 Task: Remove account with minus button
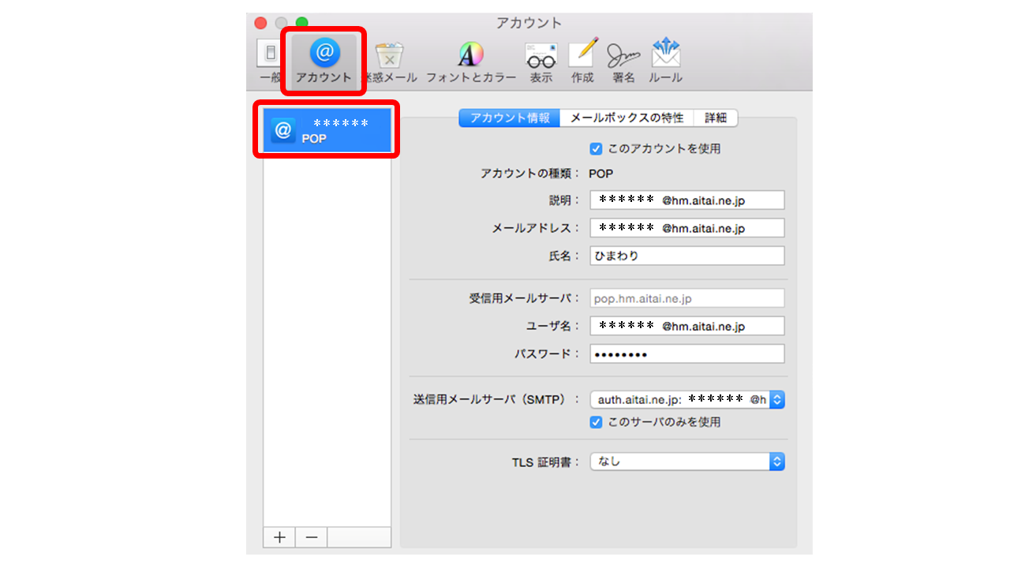pyautogui.click(x=311, y=537)
